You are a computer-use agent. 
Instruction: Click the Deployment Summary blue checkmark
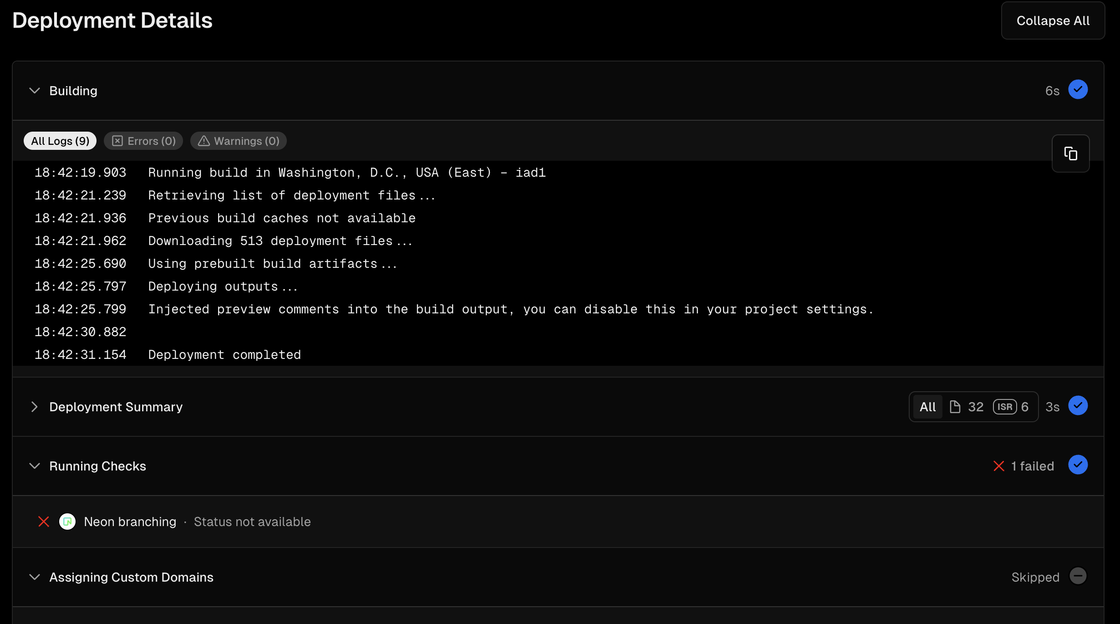(1078, 406)
